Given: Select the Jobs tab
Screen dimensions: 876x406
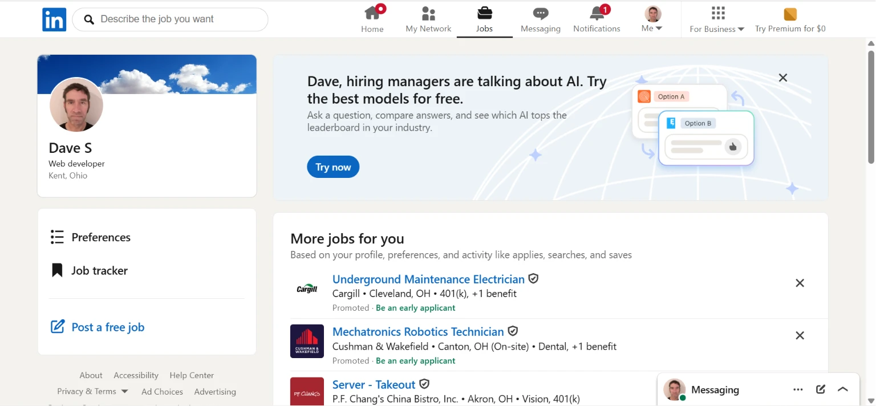Looking at the screenshot, I should 484,19.
